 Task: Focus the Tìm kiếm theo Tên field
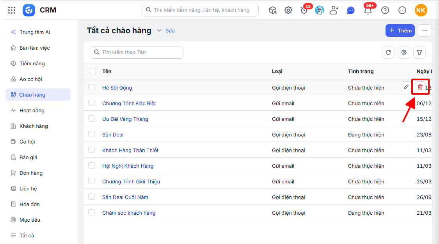point(137,52)
